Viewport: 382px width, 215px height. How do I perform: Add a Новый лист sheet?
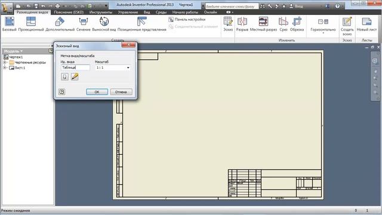(366, 24)
